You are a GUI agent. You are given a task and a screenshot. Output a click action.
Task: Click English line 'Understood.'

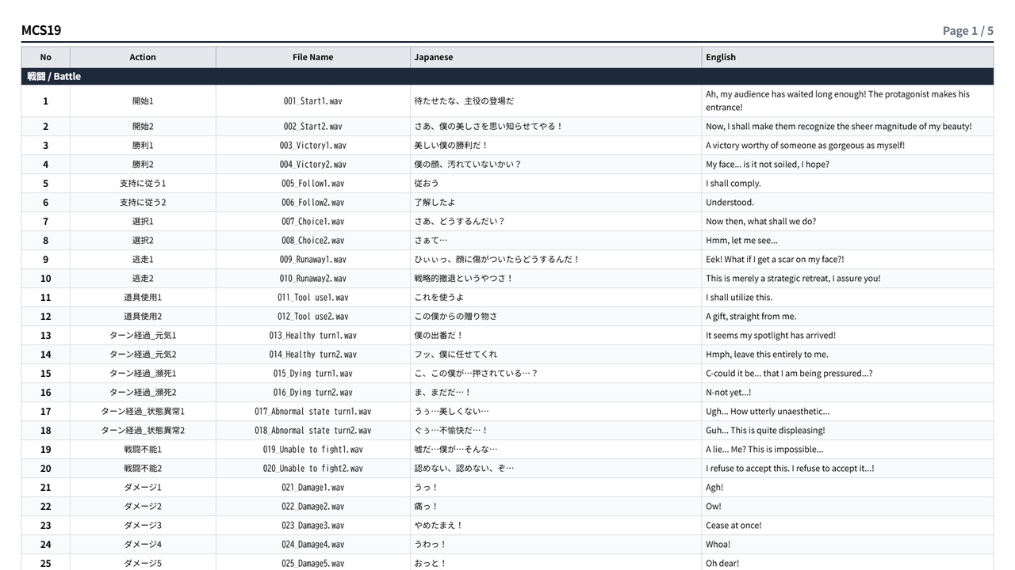(730, 203)
